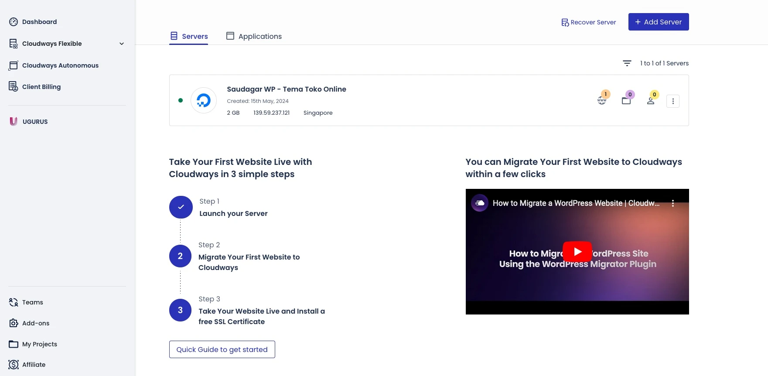
Task: Click the Add Server button
Action: pyautogui.click(x=659, y=22)
